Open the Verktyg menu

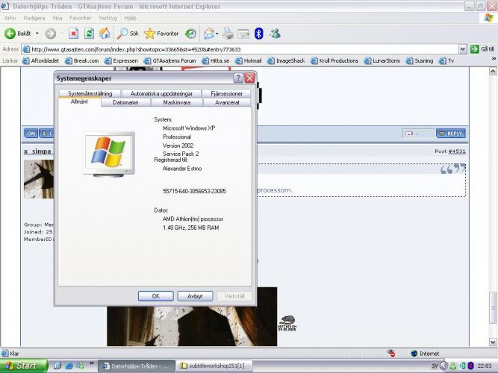tap(108, 18)
